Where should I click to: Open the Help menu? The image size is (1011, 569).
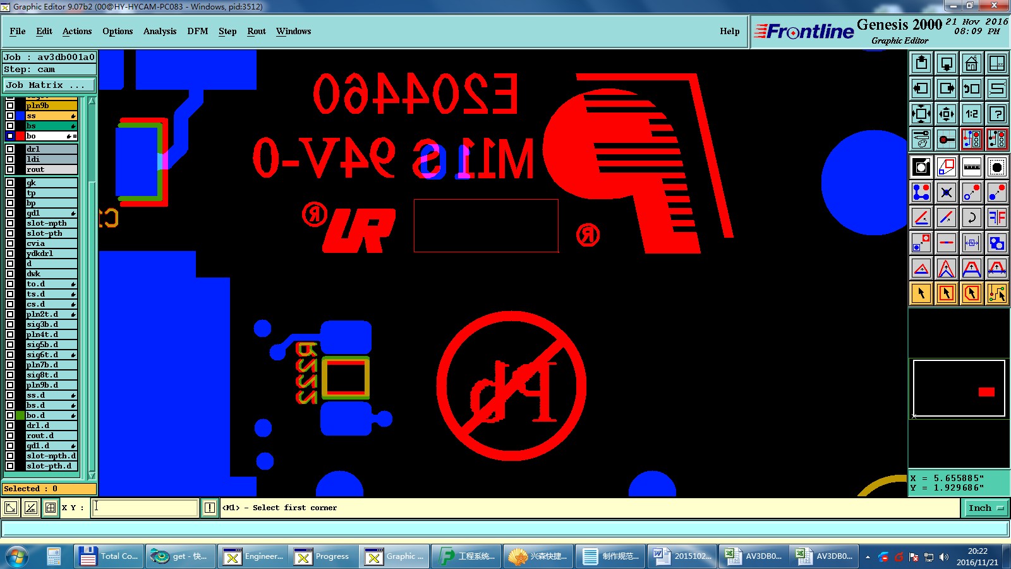(x=730, y=31)
